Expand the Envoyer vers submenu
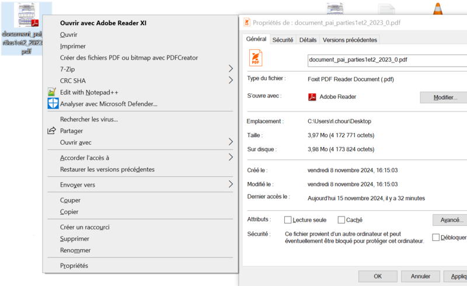 pyautogui.click(x=231, y=184)
